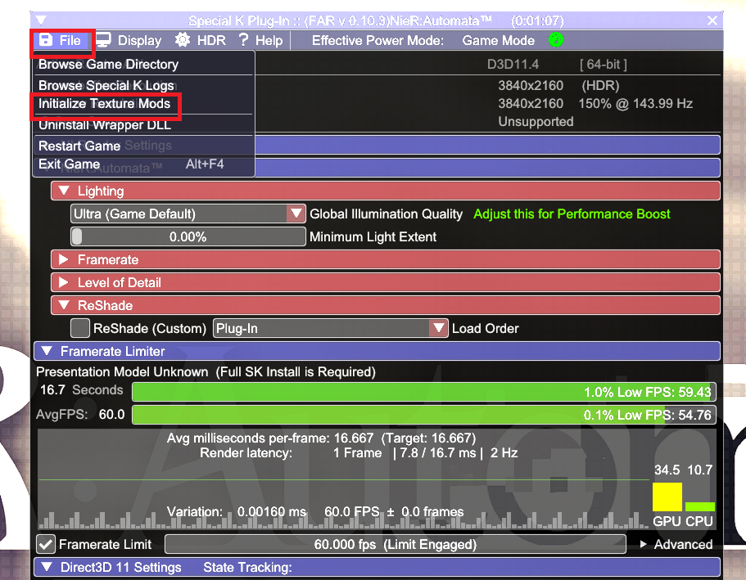The image size is (746, 580).
Task: Click the 60.000 fps limit field
Action: (395, 544)
